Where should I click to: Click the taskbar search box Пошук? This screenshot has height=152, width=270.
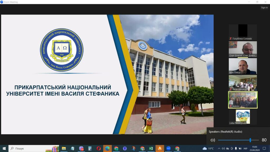tap(29, 149)
